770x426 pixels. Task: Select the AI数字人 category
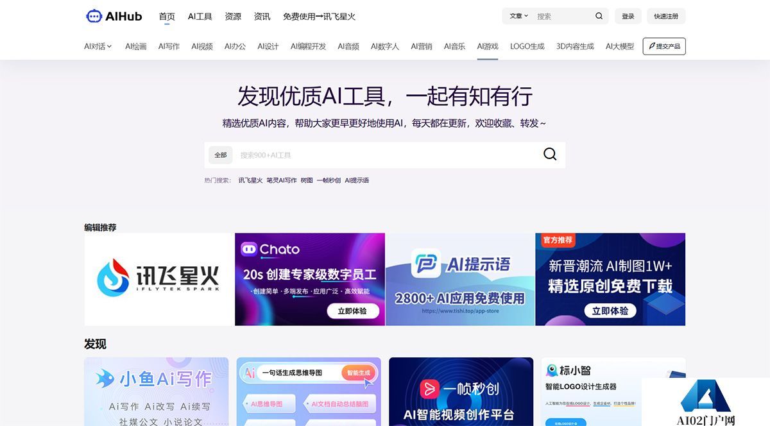pyautogui.click(x=385, y=46)
